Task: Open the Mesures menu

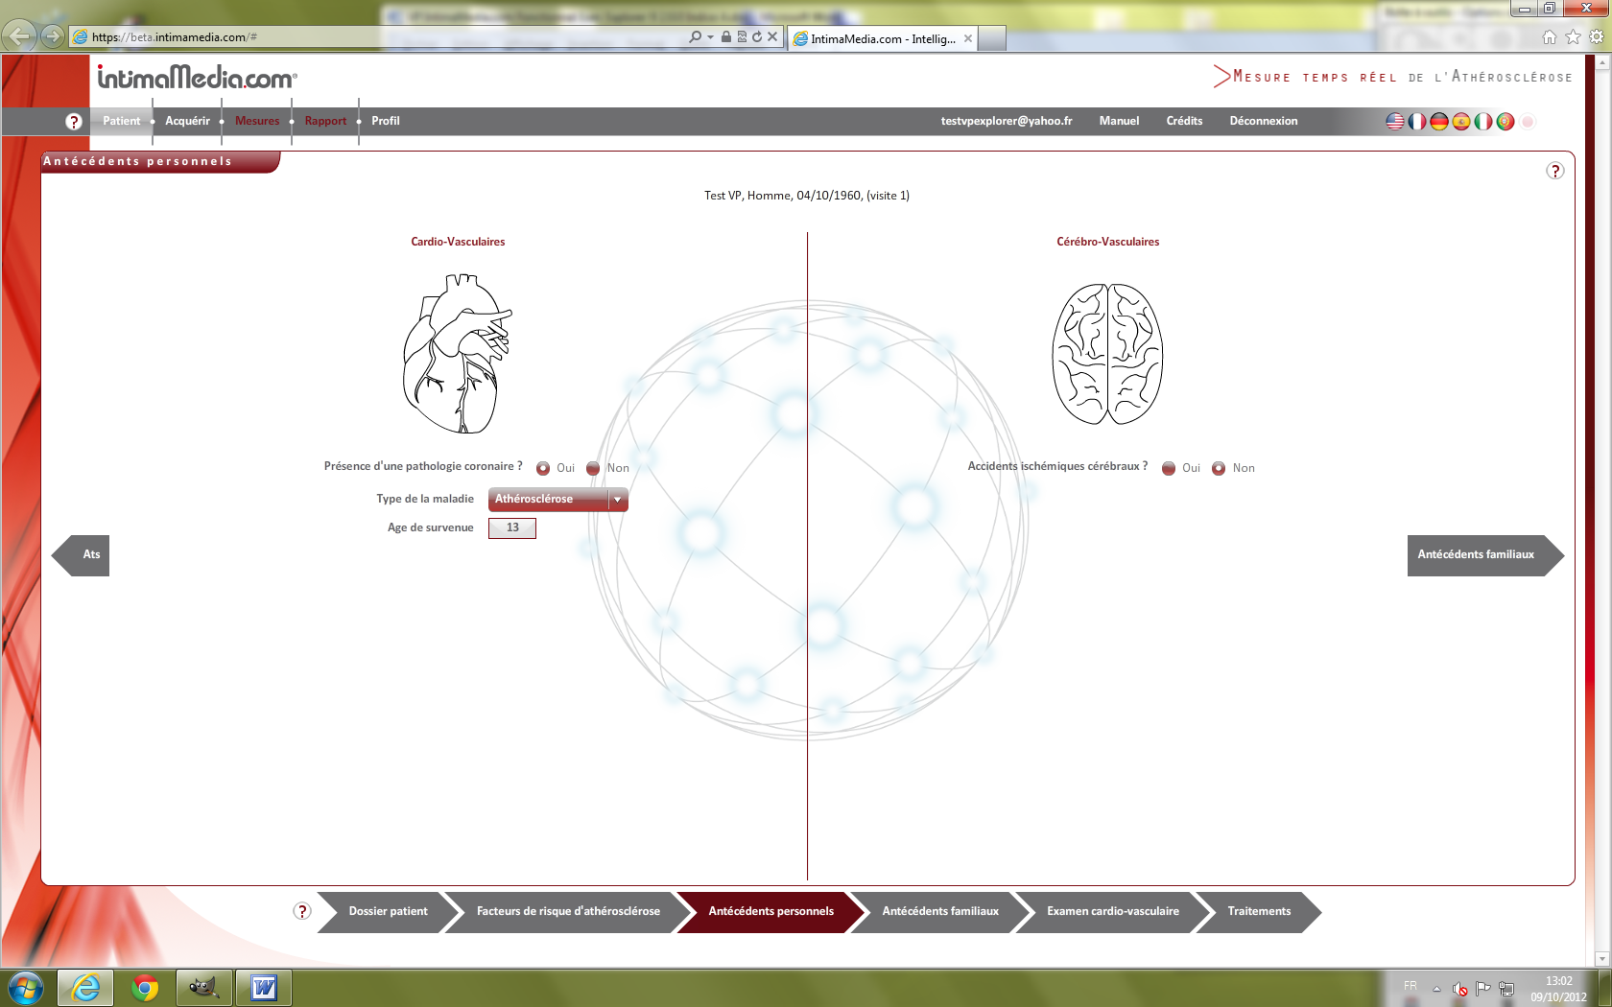Action: (257, 121)
